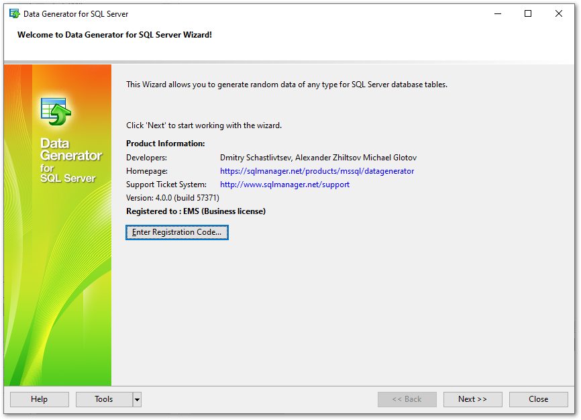Click the 'This Wizard allows you to generate' description
The image size is (581, 420).
(x=286, y=85)
